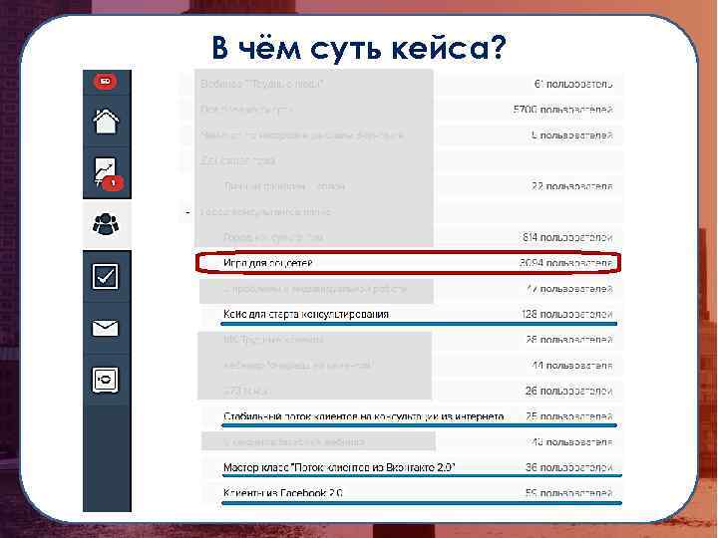The image size is (718, 538).
Task: Open the "Игра для соц.сетей" group
Action: click(x=268, y=263)
